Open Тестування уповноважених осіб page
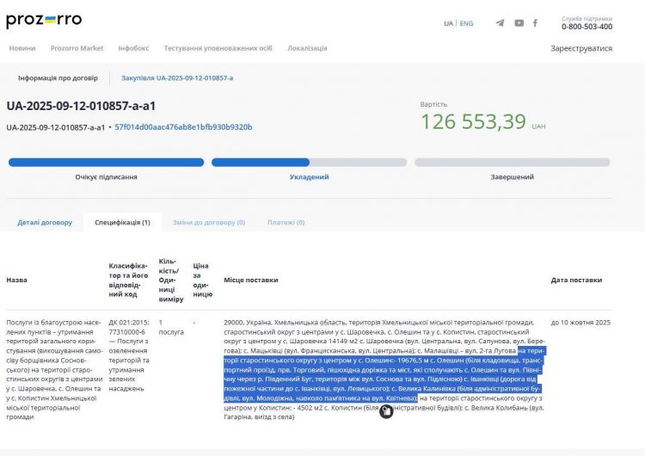The image size is (645, 456). point(218,48)
